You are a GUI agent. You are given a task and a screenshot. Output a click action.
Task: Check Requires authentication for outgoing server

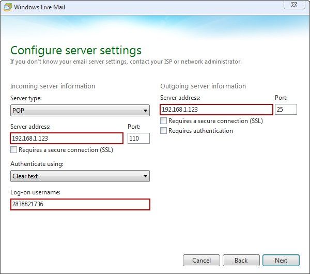point(163,131)
